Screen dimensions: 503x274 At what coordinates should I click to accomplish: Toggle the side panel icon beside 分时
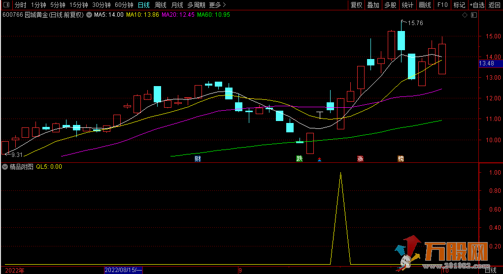(x=6, y=5)
